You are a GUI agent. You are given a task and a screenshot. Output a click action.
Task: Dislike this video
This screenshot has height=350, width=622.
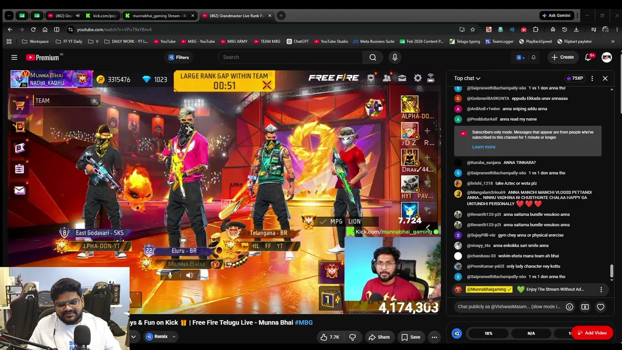(352, 337)
